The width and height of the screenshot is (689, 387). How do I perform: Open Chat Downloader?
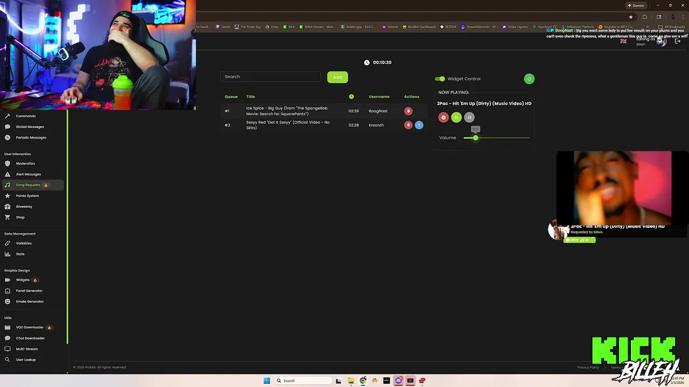coord(30,338)
